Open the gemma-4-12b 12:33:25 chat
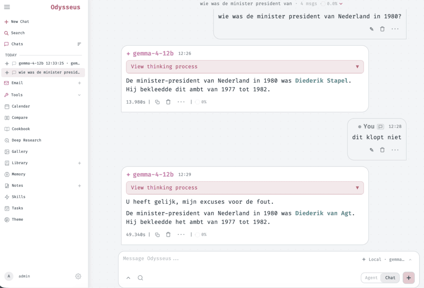 coord(43,63)
